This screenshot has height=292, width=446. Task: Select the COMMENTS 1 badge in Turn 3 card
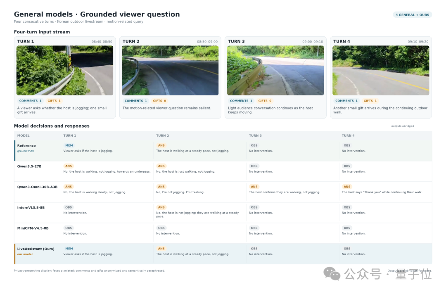pos(241,101)
